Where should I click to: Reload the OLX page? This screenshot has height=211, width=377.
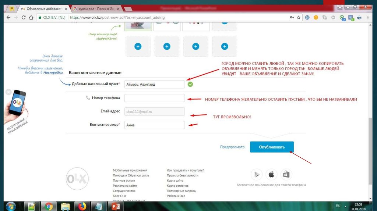(24, 18)
